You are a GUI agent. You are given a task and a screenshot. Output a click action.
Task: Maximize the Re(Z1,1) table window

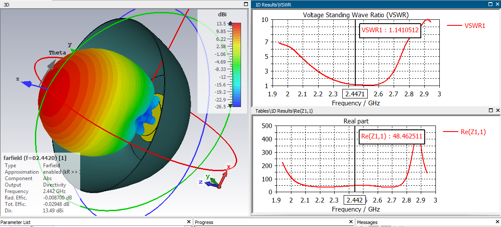(491, 110)
